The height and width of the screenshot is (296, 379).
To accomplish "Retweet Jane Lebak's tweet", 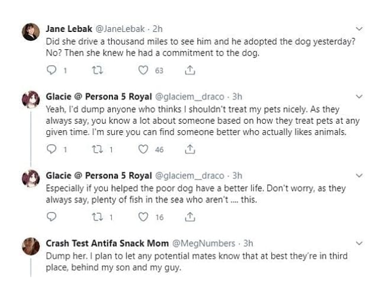I will click(x=98, y=70).
